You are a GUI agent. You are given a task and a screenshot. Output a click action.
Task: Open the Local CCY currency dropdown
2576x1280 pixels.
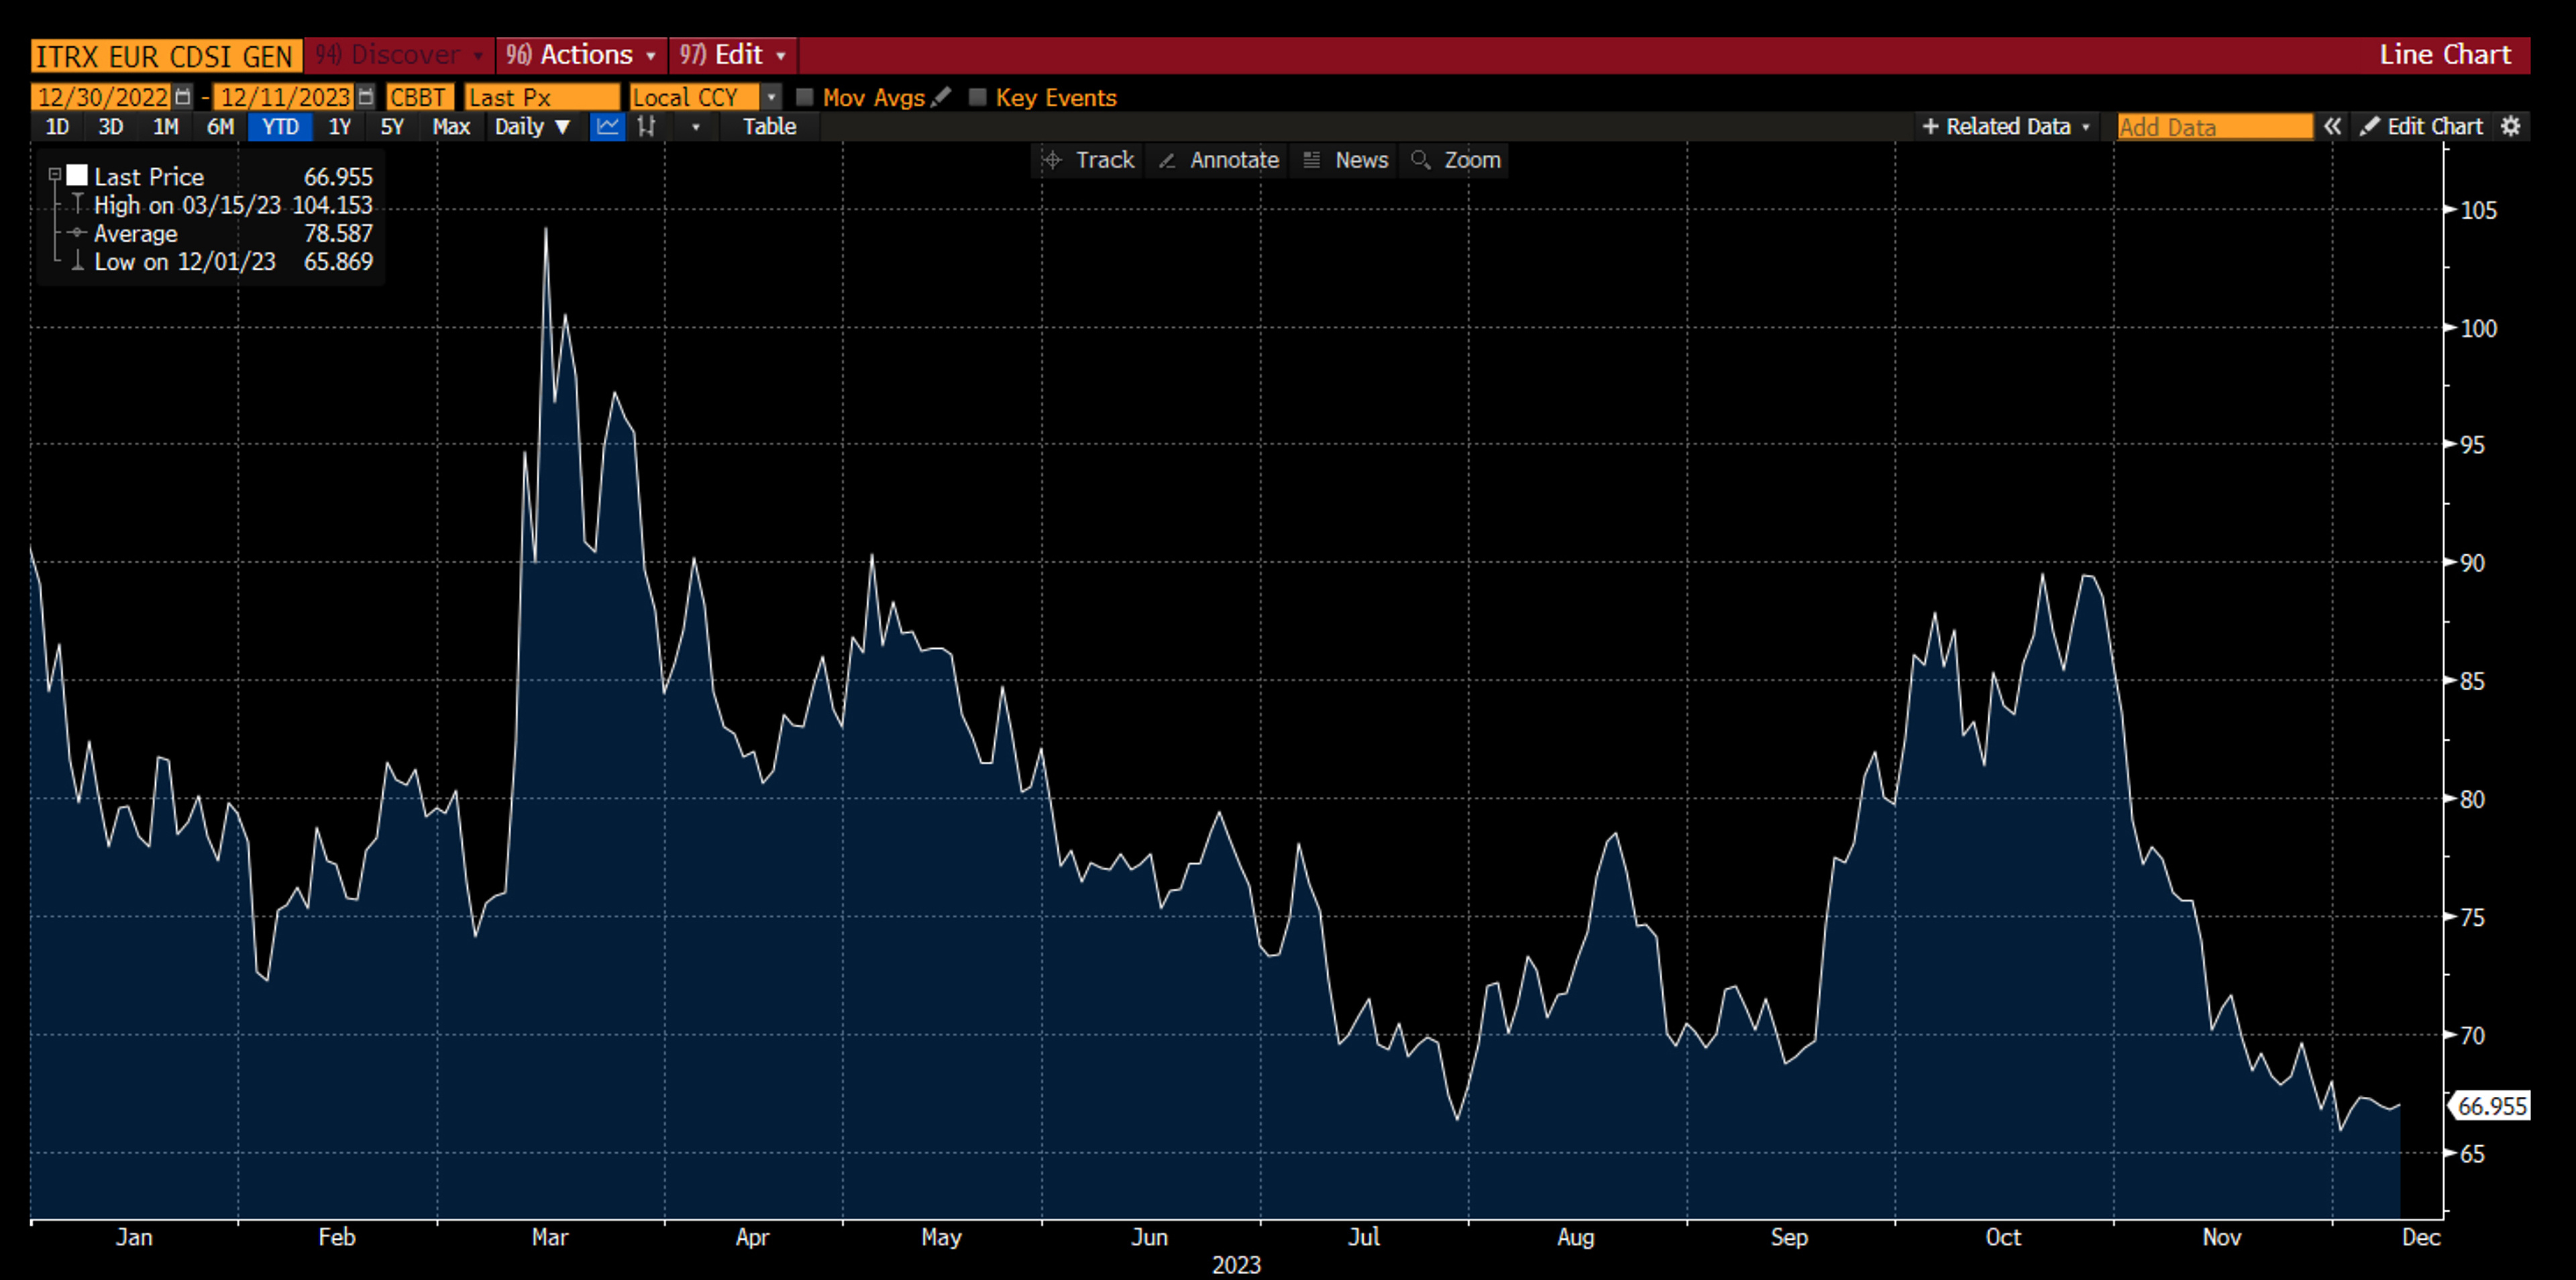click(x=771, y=97)
